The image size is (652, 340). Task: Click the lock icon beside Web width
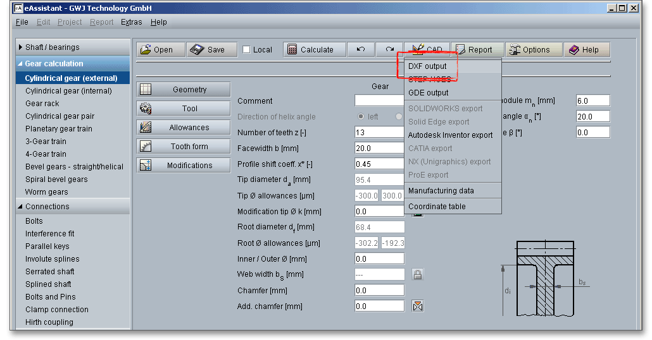418,274
